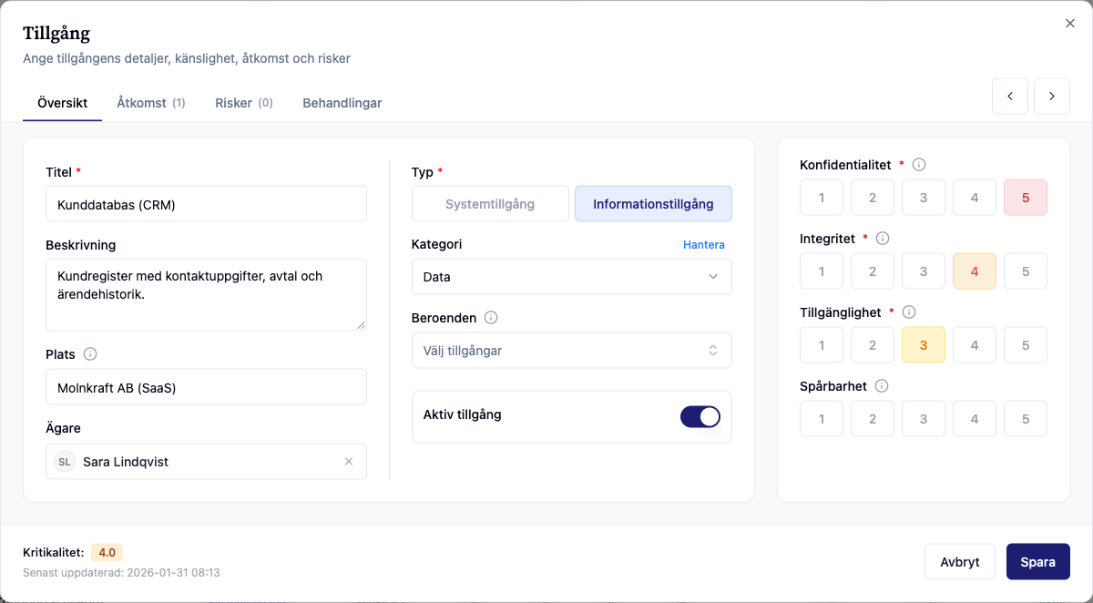Click info icon next to Spårbarhet
Screen dimensions: 1093x603
[x=882, y=386]
